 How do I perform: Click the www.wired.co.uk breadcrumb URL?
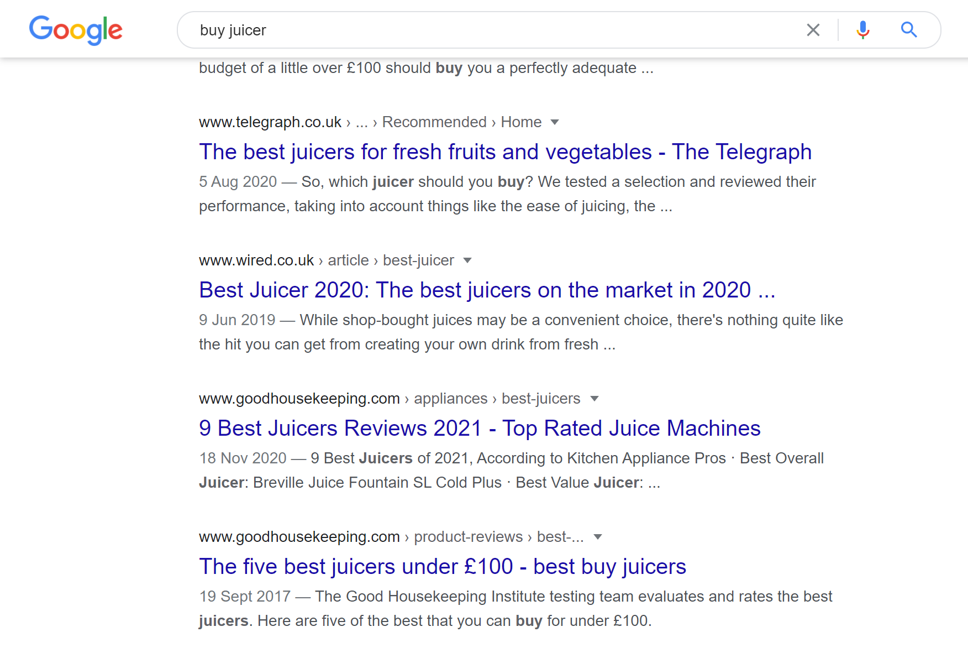coord(326,260)
